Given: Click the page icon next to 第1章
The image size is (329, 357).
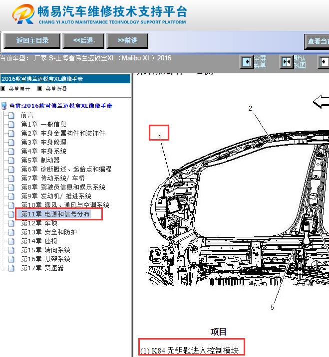Looking at the screenshot, I should tap(11, 125).
